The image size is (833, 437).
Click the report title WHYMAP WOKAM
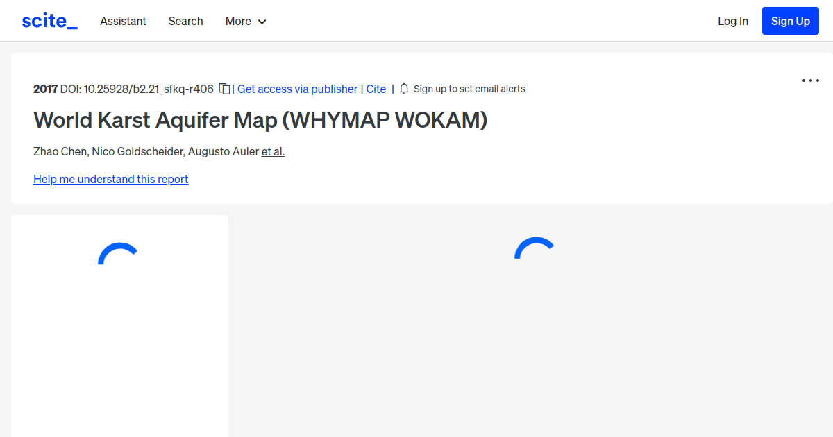[260, 120]
